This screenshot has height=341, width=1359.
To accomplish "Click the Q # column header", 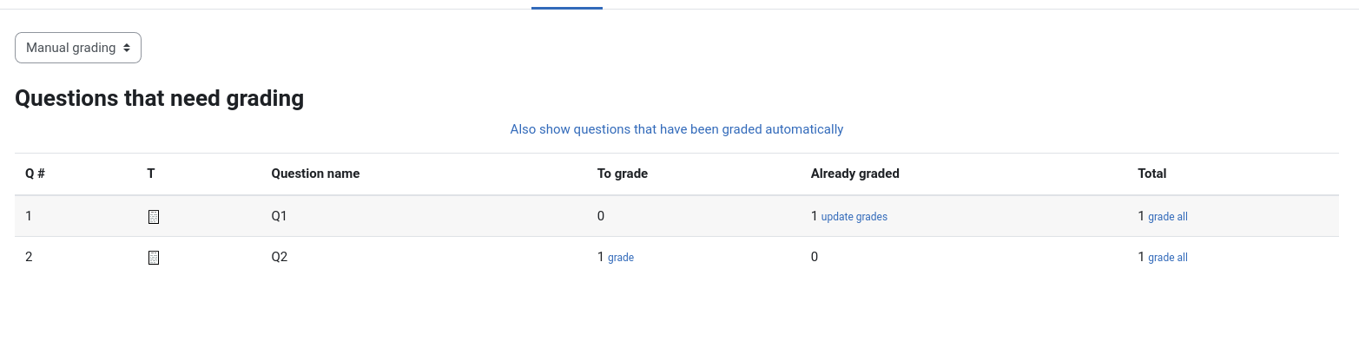I will pyautogui.click(x=36, y=174).
